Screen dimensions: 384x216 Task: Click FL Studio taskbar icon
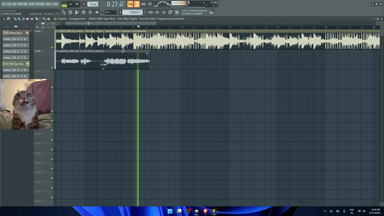click(214, 211)
